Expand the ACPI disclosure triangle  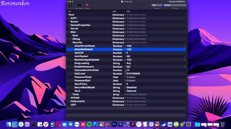tap(69, 18)
